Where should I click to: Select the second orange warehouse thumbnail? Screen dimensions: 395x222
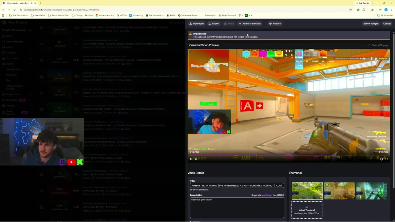tap(339, 191)
